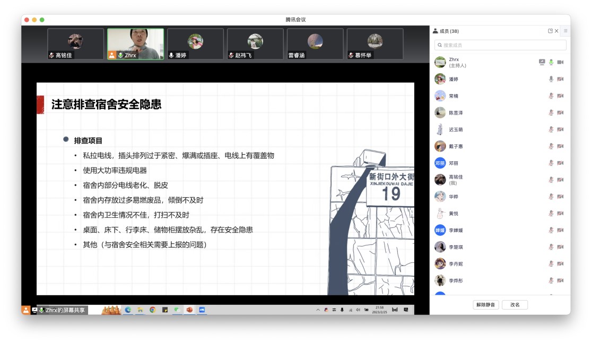Click Zhrx's screen-sharing icon in the member list

click(x=542, y=62)
